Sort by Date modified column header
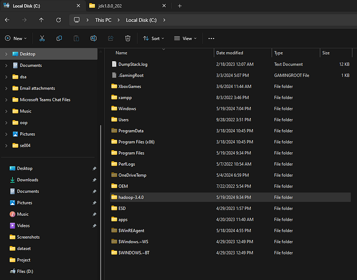357x280 pixels. coord(229,53)
